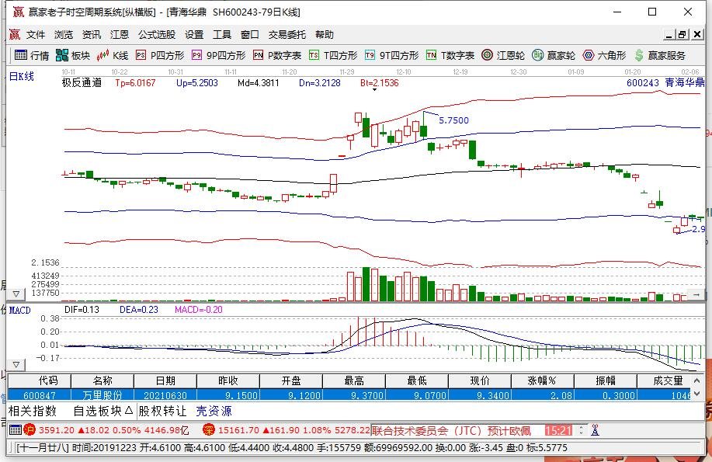Open the 板块 sector toolbar icon
712x462 pixels.
coord(73,55)
